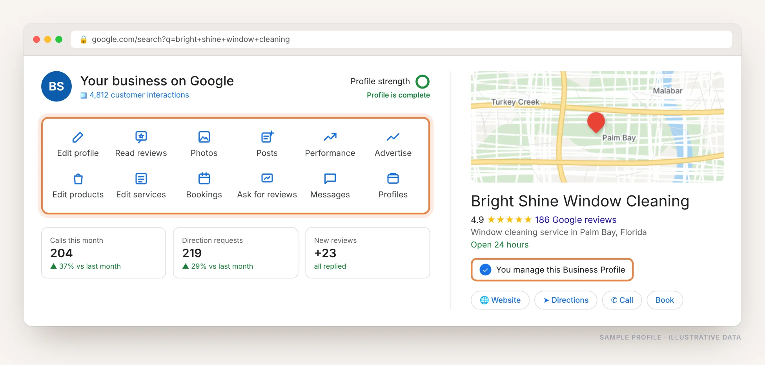
Task: Click the BS business avatar
Action: tap(56, 86)
